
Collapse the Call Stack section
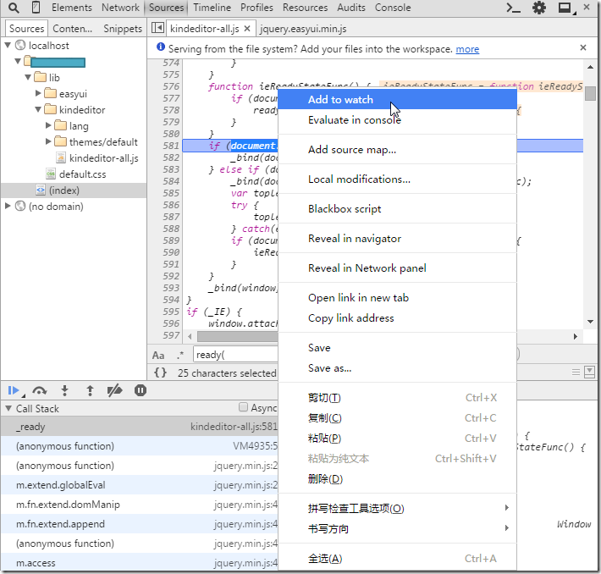[x=8, y=408]
